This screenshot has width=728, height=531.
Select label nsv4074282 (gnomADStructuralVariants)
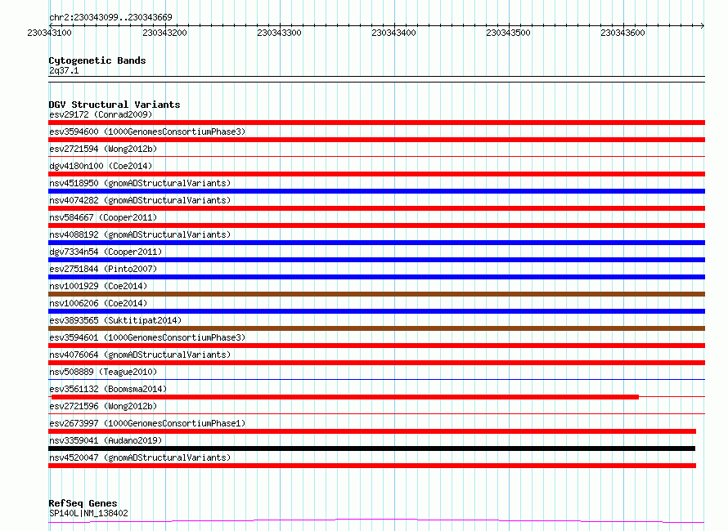pyautogui.click(x=140, y=200)
